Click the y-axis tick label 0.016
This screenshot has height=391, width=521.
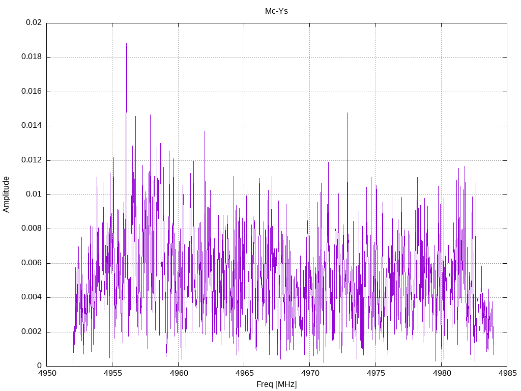[32, 92]
